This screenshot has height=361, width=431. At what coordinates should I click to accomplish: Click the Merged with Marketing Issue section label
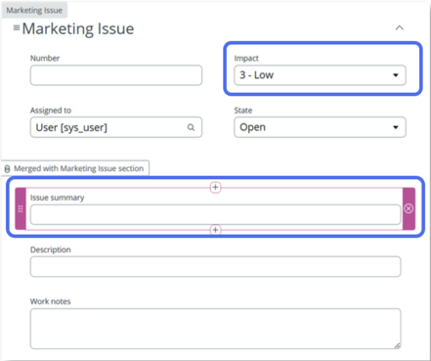(x=78, y=168)
